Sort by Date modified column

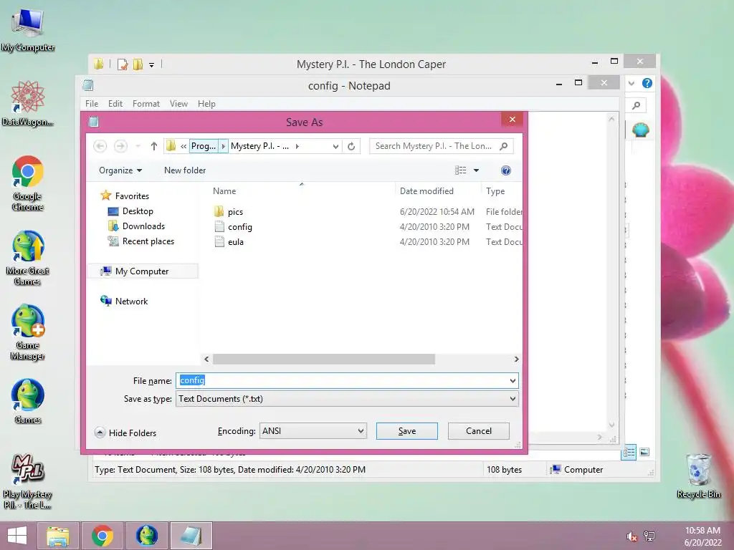(426, 191)
